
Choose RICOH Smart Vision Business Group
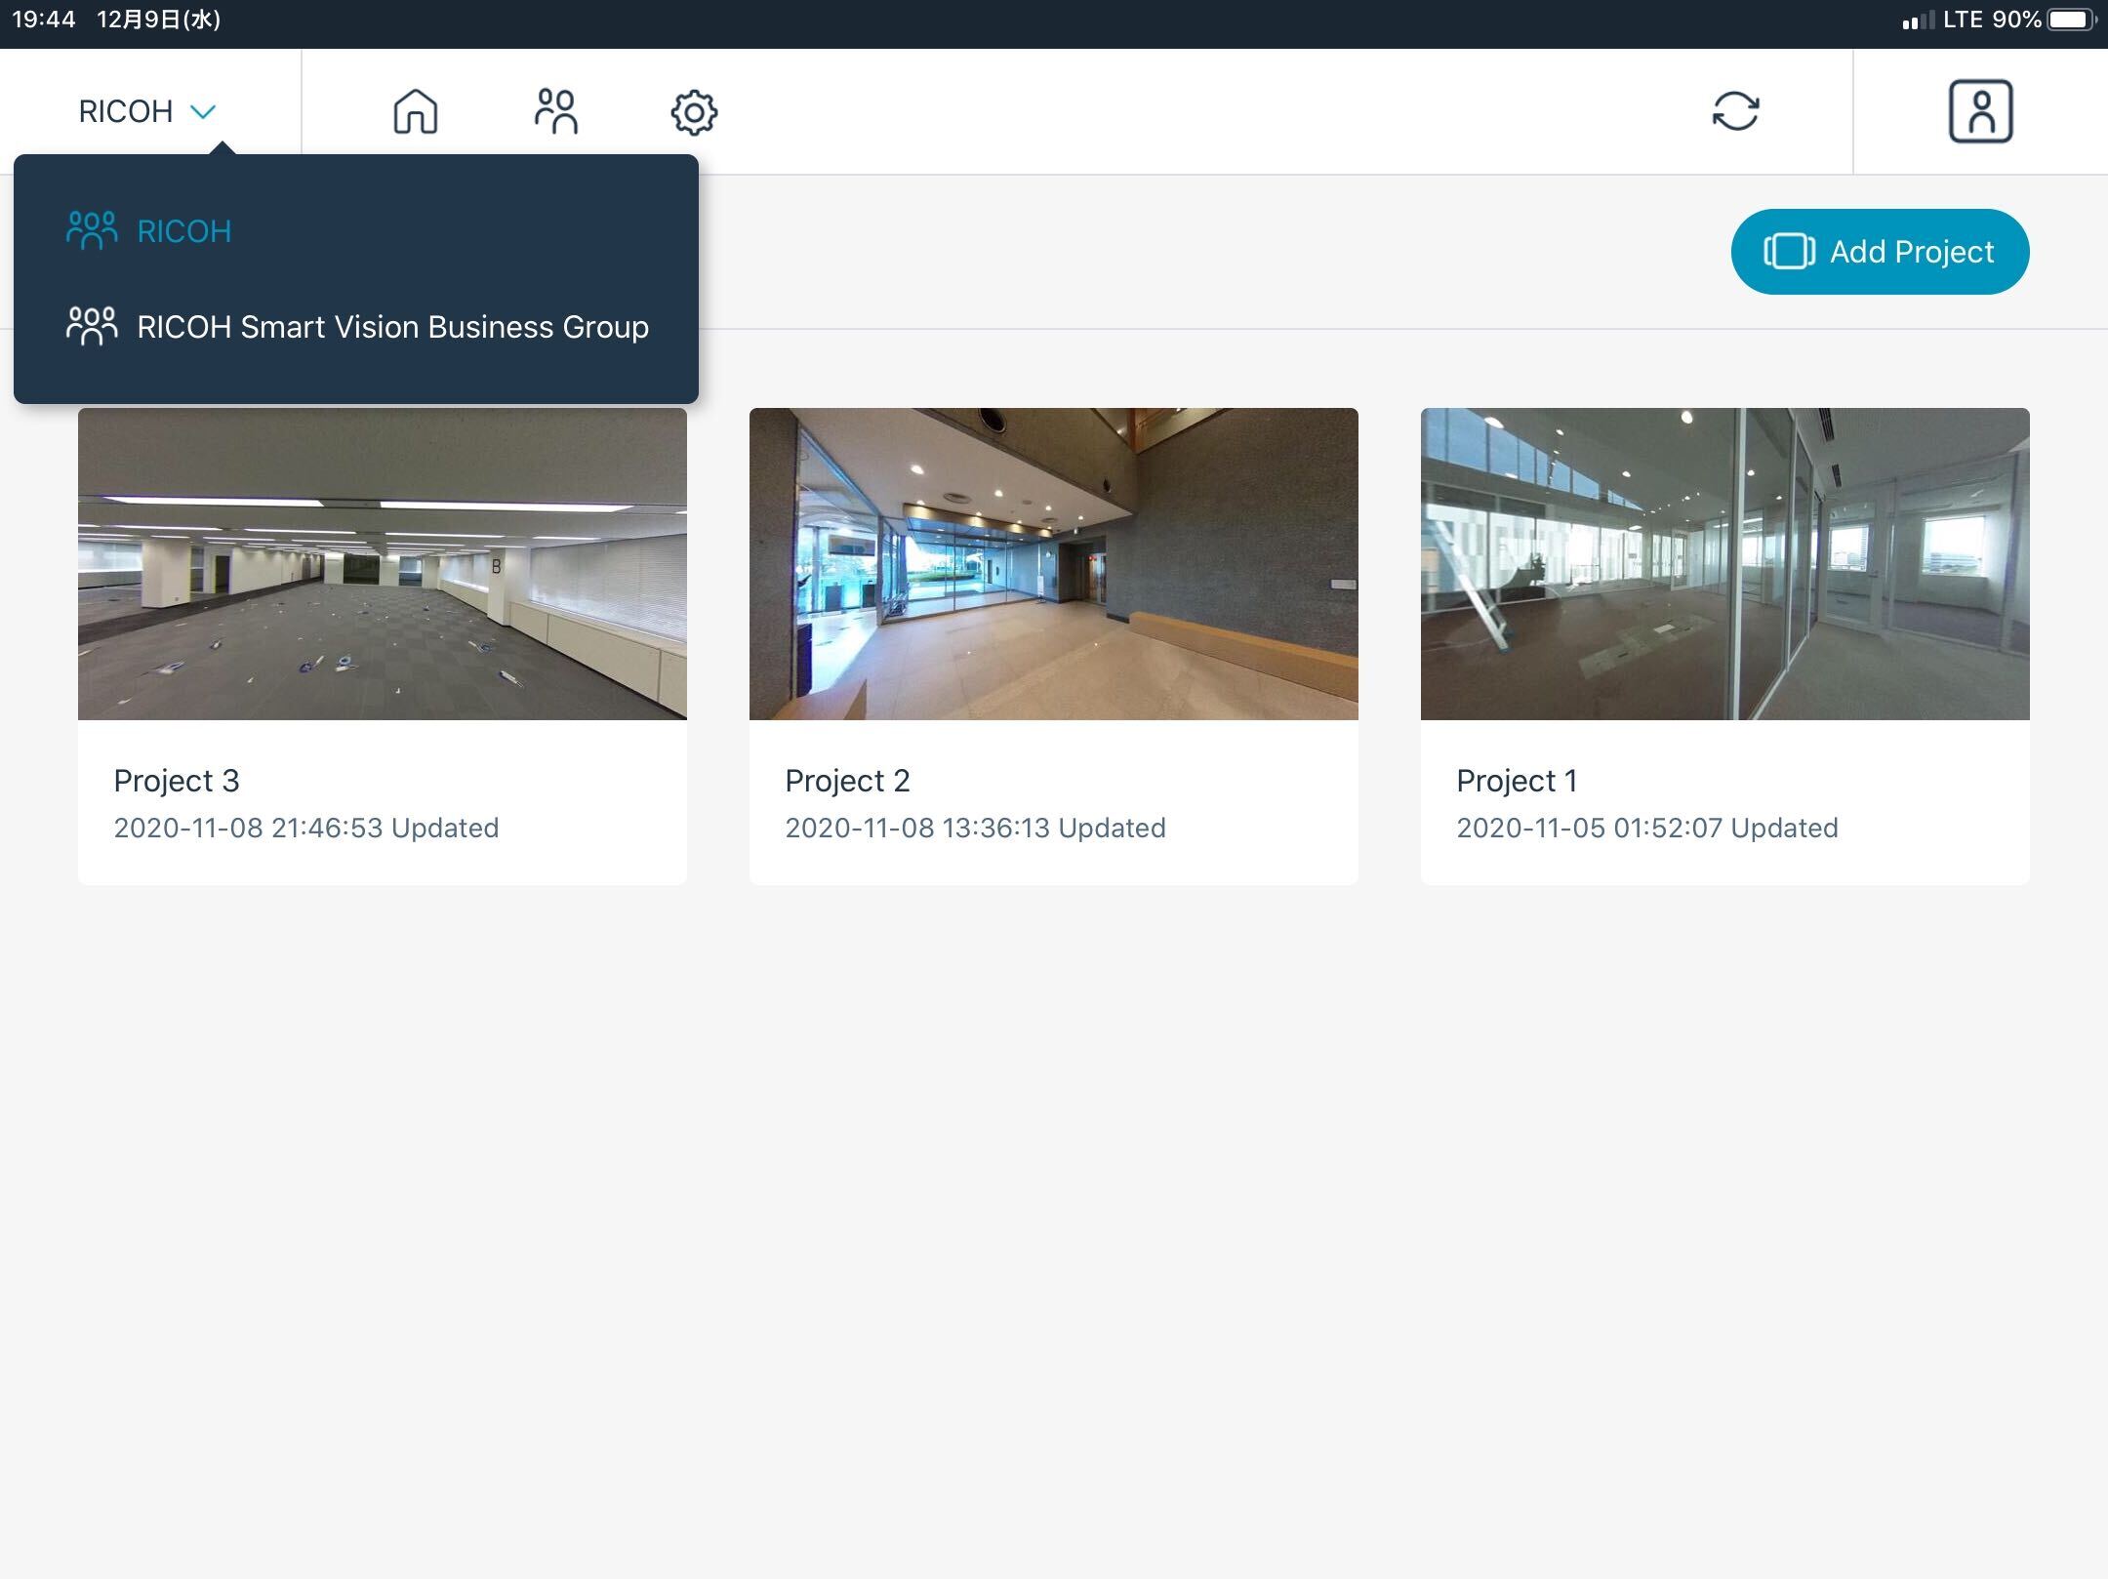point(392,327)
